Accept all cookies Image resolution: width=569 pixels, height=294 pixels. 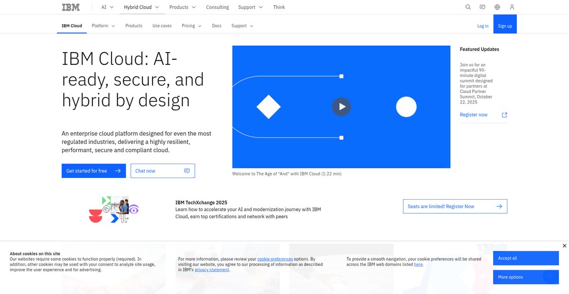pos(526,258)
